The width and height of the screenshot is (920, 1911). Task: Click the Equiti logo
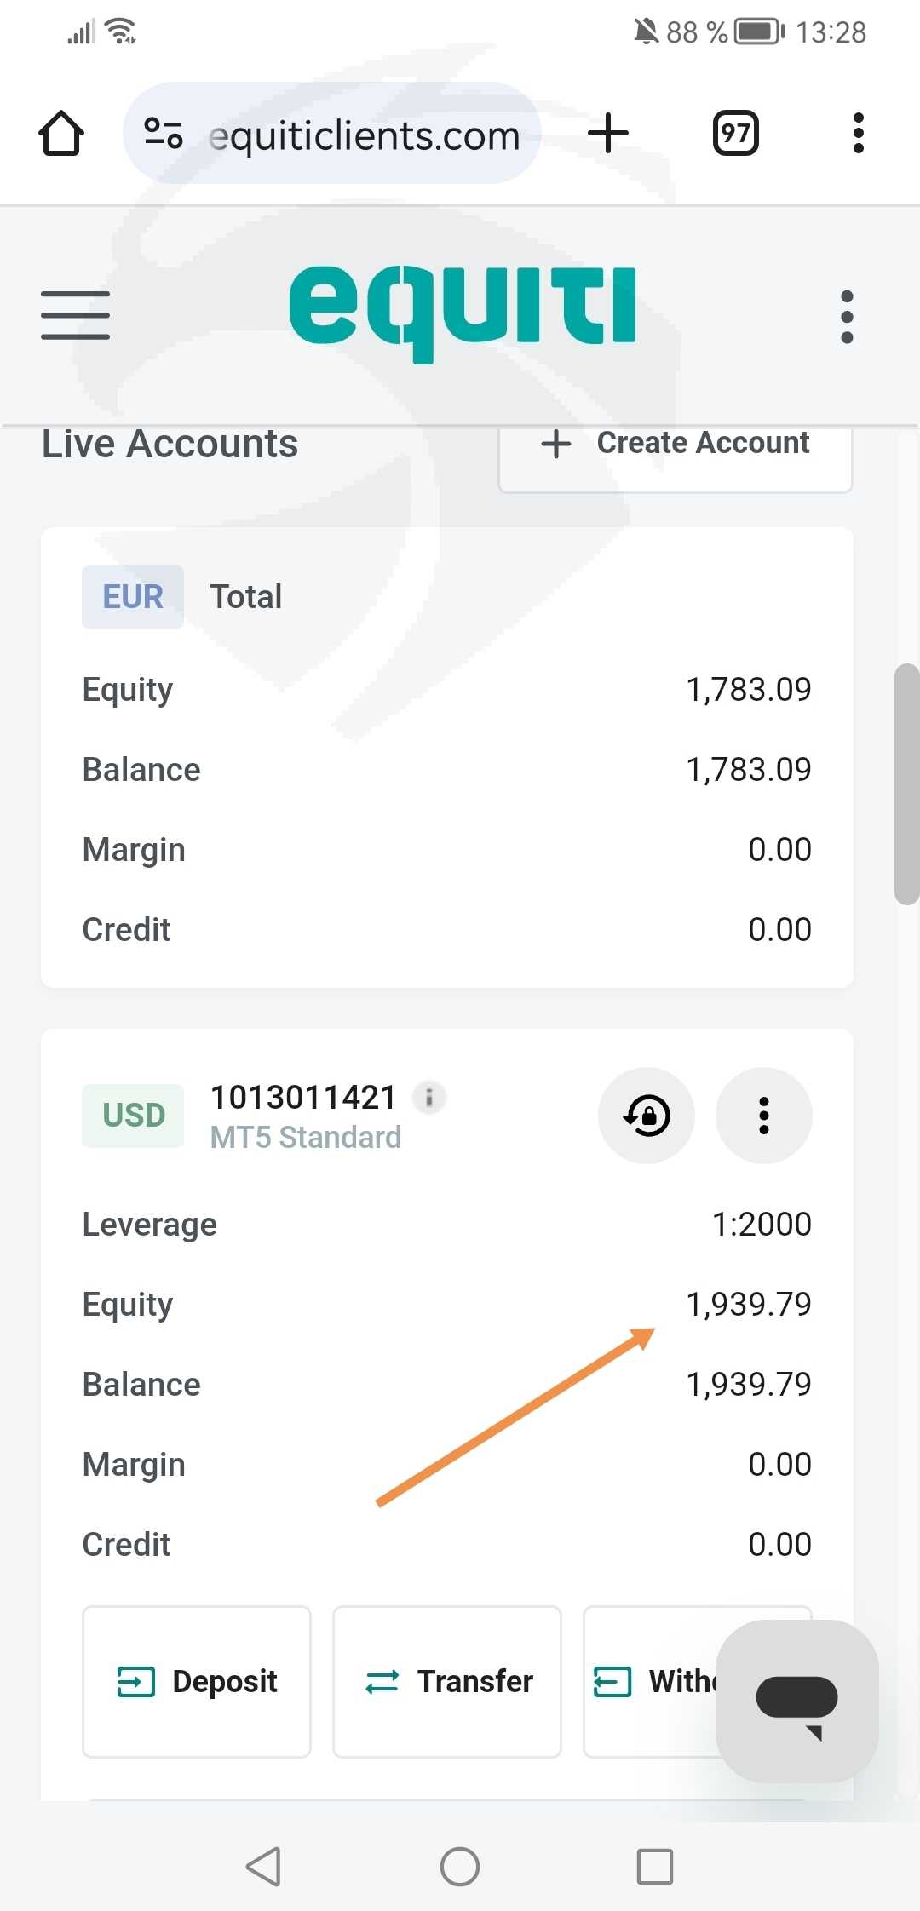point(463,313)
